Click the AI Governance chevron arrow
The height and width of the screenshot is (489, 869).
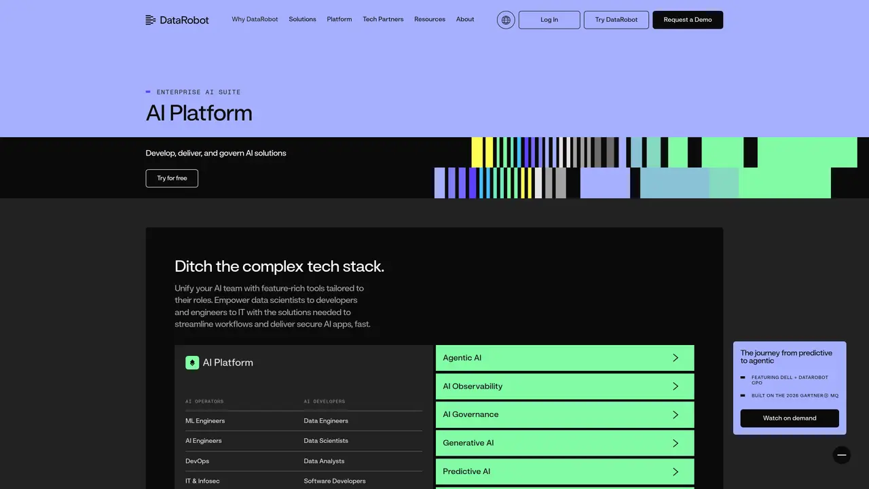[676, 415]
